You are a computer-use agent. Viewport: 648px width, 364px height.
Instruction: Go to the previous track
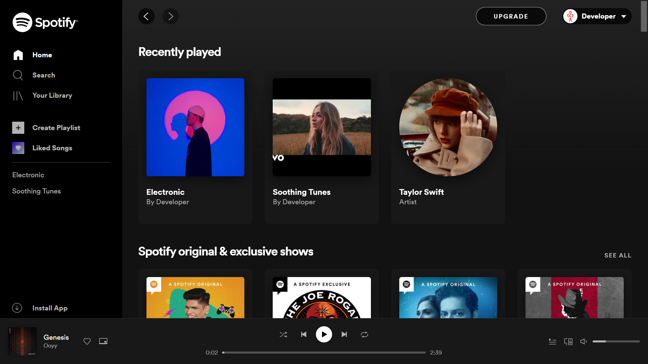tap(304, 335)
